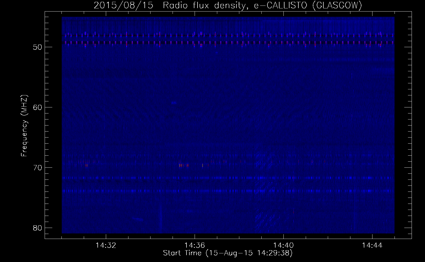The width and height of the screenshot is (425, 262).
Task: Click the 80 frequency tick label
Action: tap(37, 228)
